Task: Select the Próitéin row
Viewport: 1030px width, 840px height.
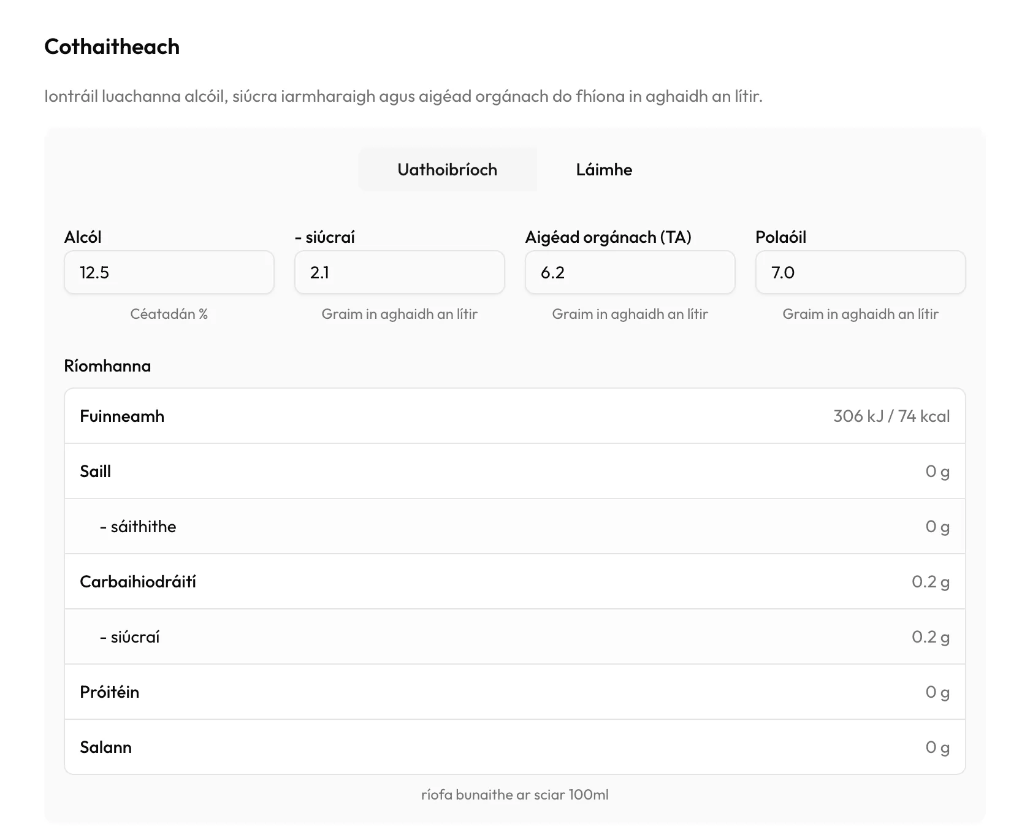Action: 515,692
